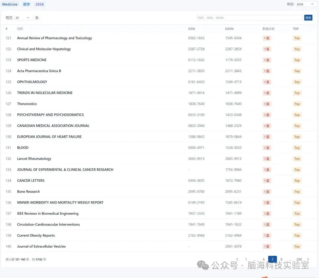Open CANADIAN MEDICAL ASSOCIATION JOURNAL
Image resolution: width=319 pixels, height=278 pixels.
[x=53, y=126]
